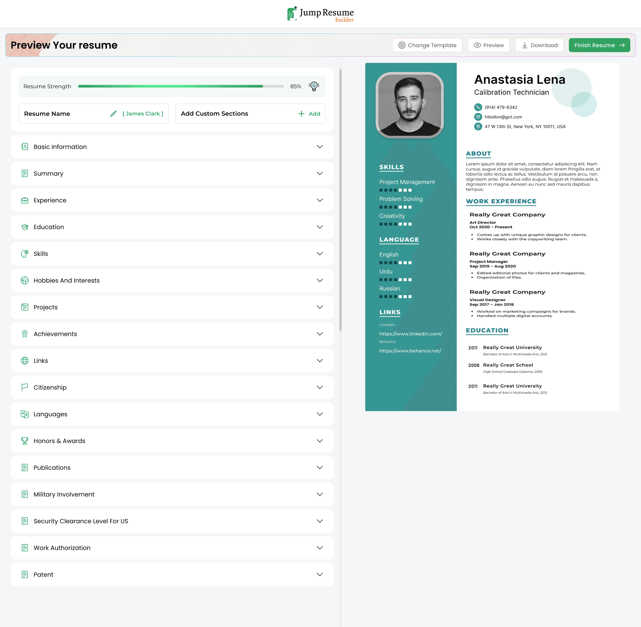Expand the Summary section
The height and width of the screenshot is (627, 641).
(x=319, y=173)
